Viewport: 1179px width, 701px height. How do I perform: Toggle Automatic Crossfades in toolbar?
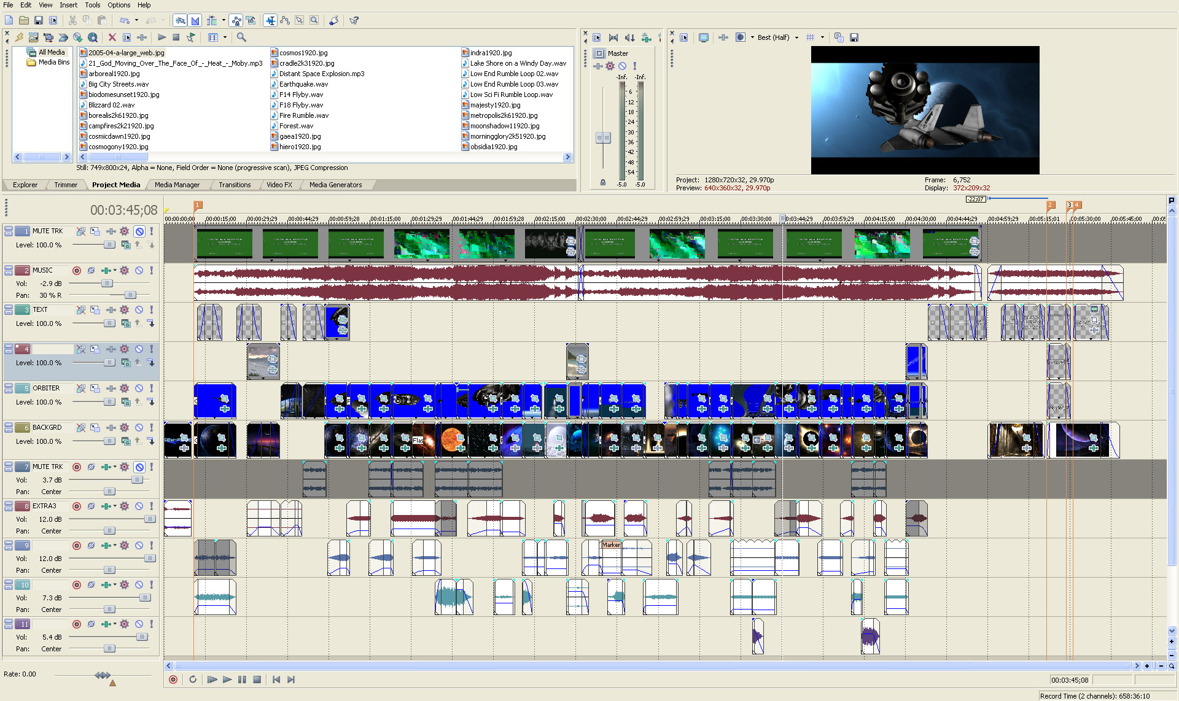point(195,20)
